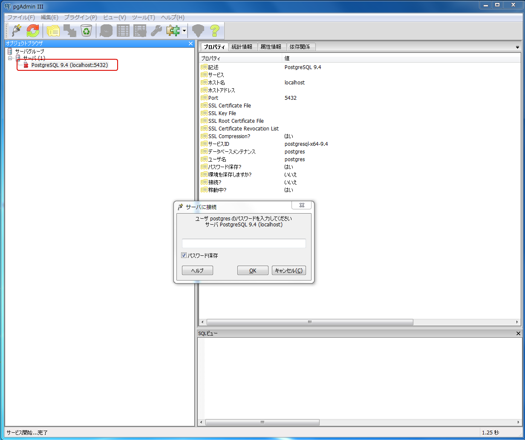Click the postgresql-x64-9.4 service ID value

pos(306,144)
